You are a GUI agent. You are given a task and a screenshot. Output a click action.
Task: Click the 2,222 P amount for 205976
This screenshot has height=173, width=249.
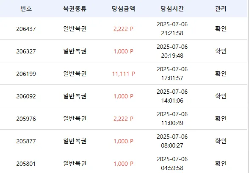[123, 119]
